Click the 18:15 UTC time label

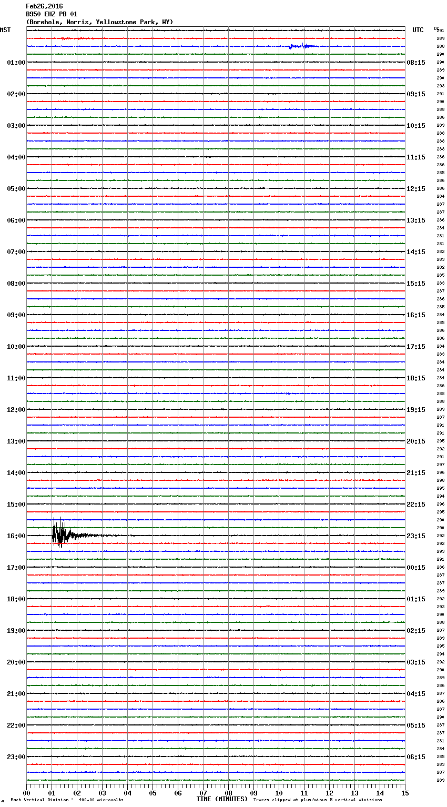[416, 378]
